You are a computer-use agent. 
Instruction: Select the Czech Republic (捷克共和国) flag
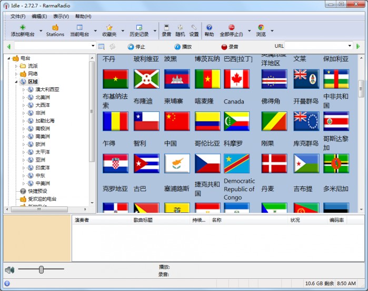[x=207, y=163]
